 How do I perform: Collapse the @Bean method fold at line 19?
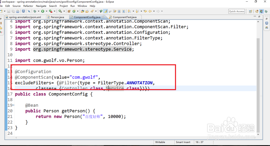click(13, 105)
